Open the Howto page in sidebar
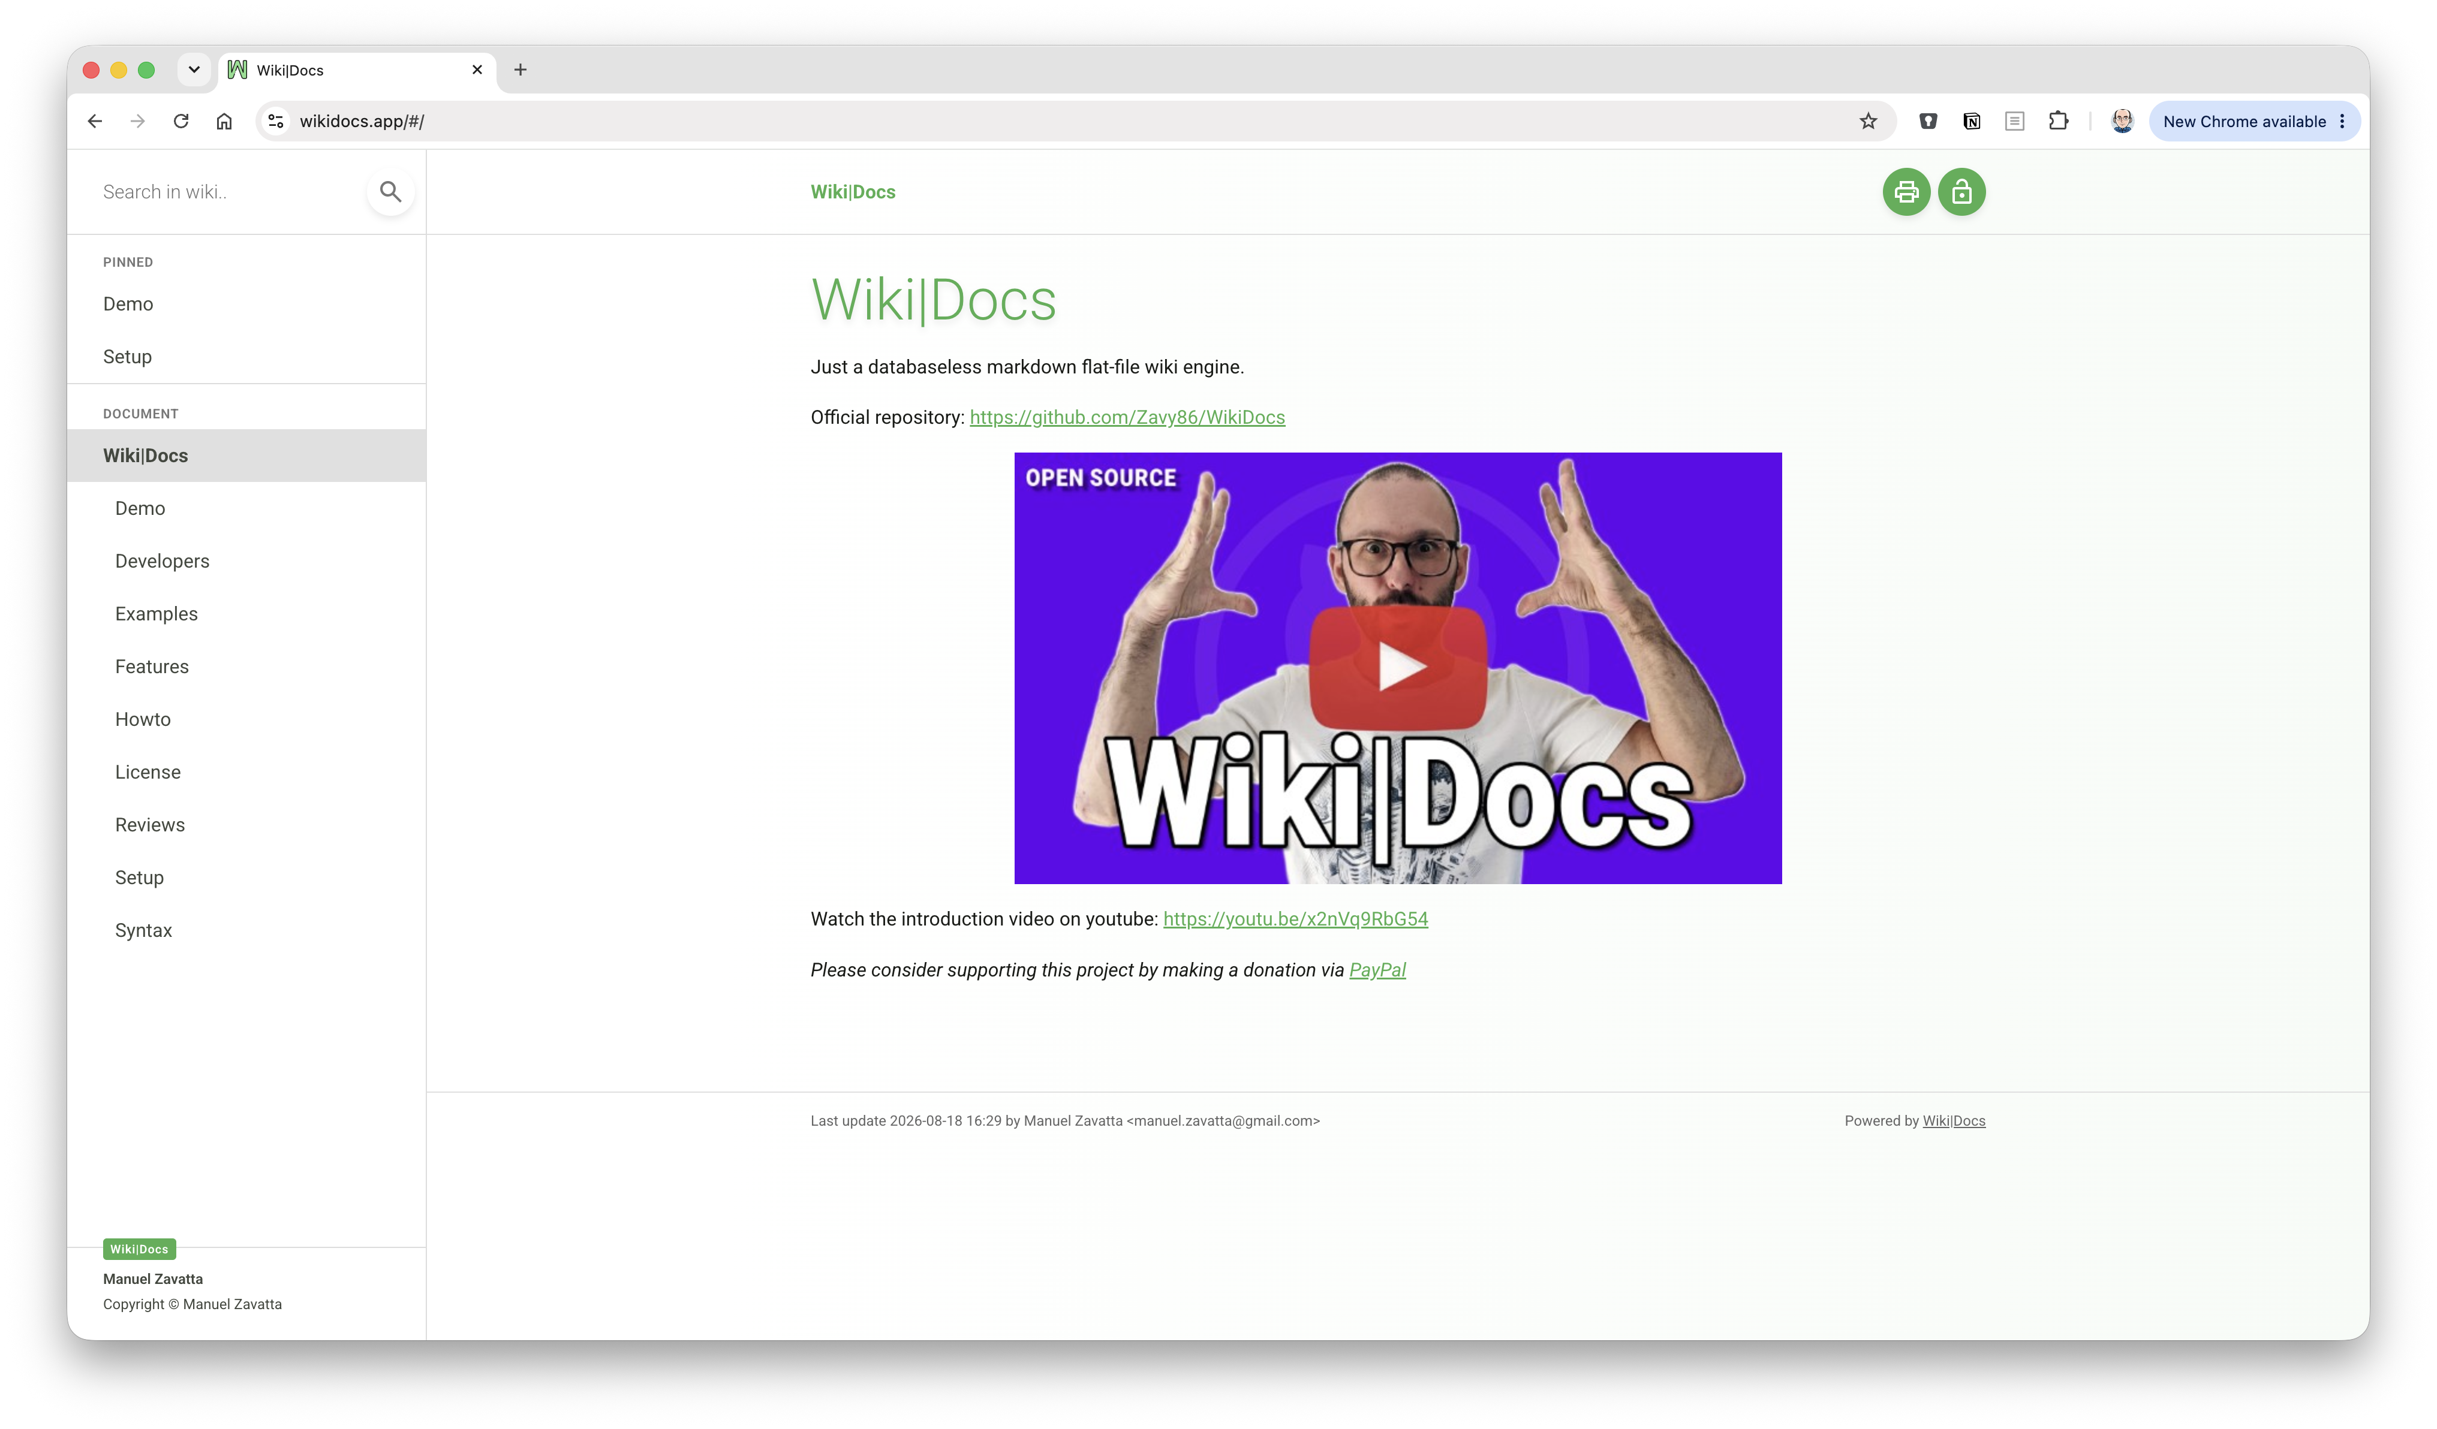This screenshot has height=1429, width=2437. point(246,719)
